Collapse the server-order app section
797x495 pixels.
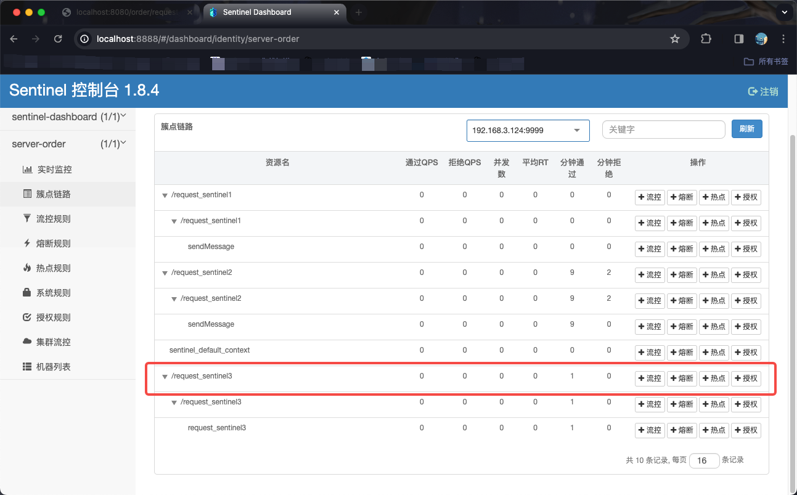[x=68, y=144]
